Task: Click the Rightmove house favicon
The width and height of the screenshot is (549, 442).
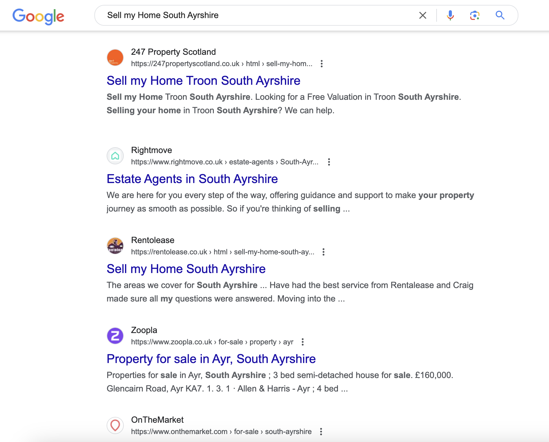Action: coord(115,156)
